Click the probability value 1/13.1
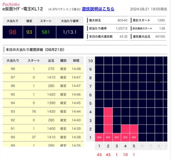The height and width of the screenshot is (159, 171). [70, 32]
